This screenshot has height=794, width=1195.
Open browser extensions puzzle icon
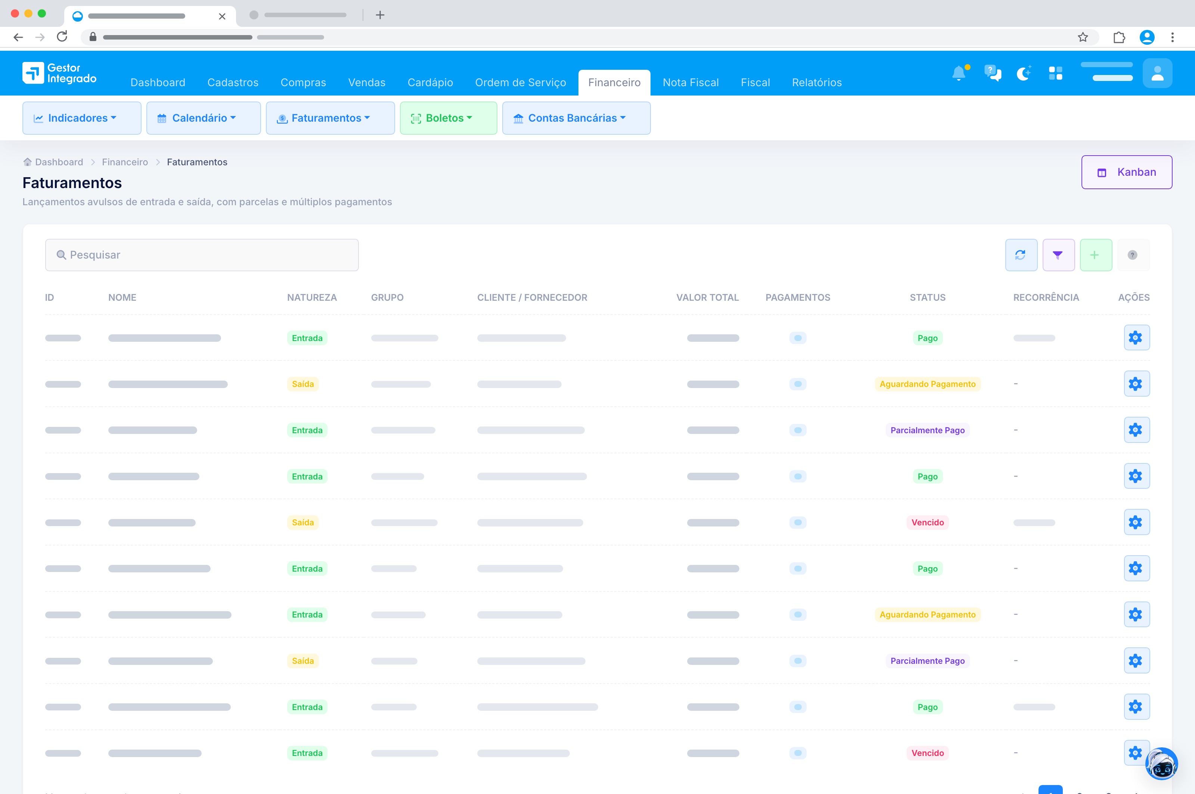click(x=1119, y=37)
